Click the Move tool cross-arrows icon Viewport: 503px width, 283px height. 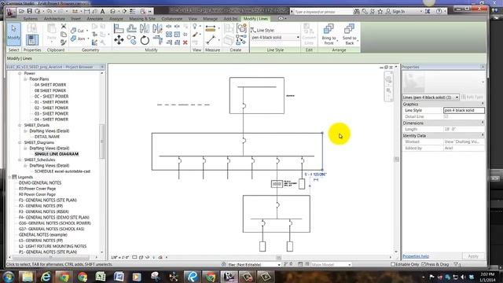pyautogui.click(x=119, y=40)
